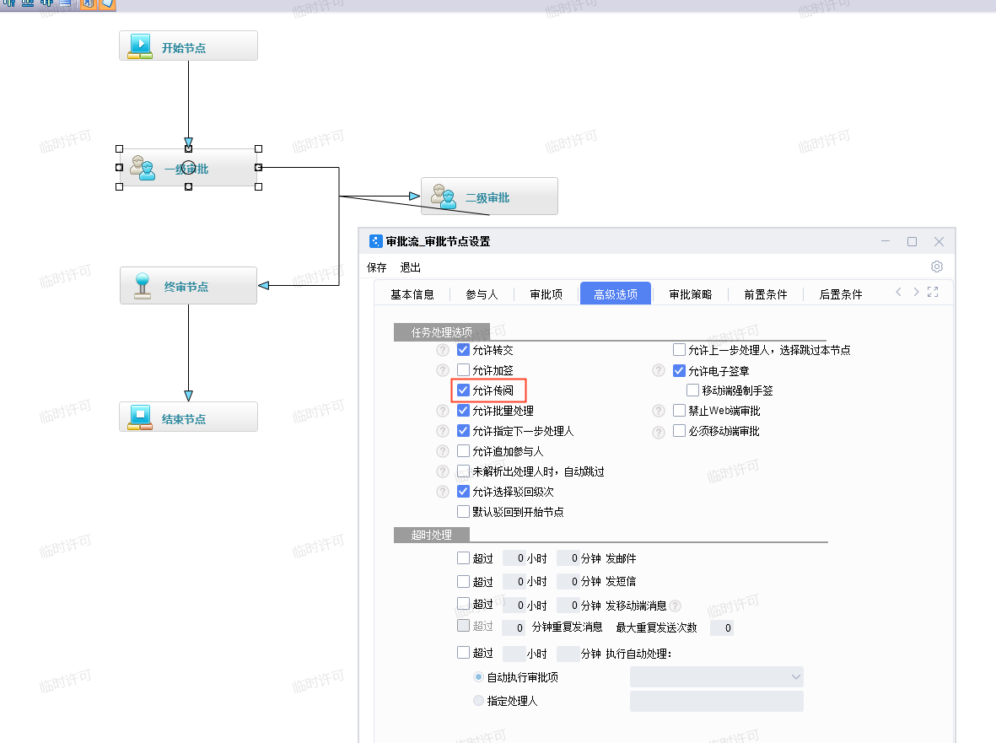Check 超过 box for 发移动端消息 row
The image size is (996, 743).
click(x=463, y=603)
